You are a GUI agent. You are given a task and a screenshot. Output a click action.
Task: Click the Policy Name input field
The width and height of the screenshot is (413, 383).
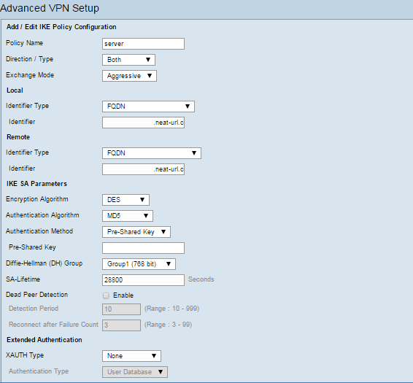pyautogui.click(x=143, y=44)
